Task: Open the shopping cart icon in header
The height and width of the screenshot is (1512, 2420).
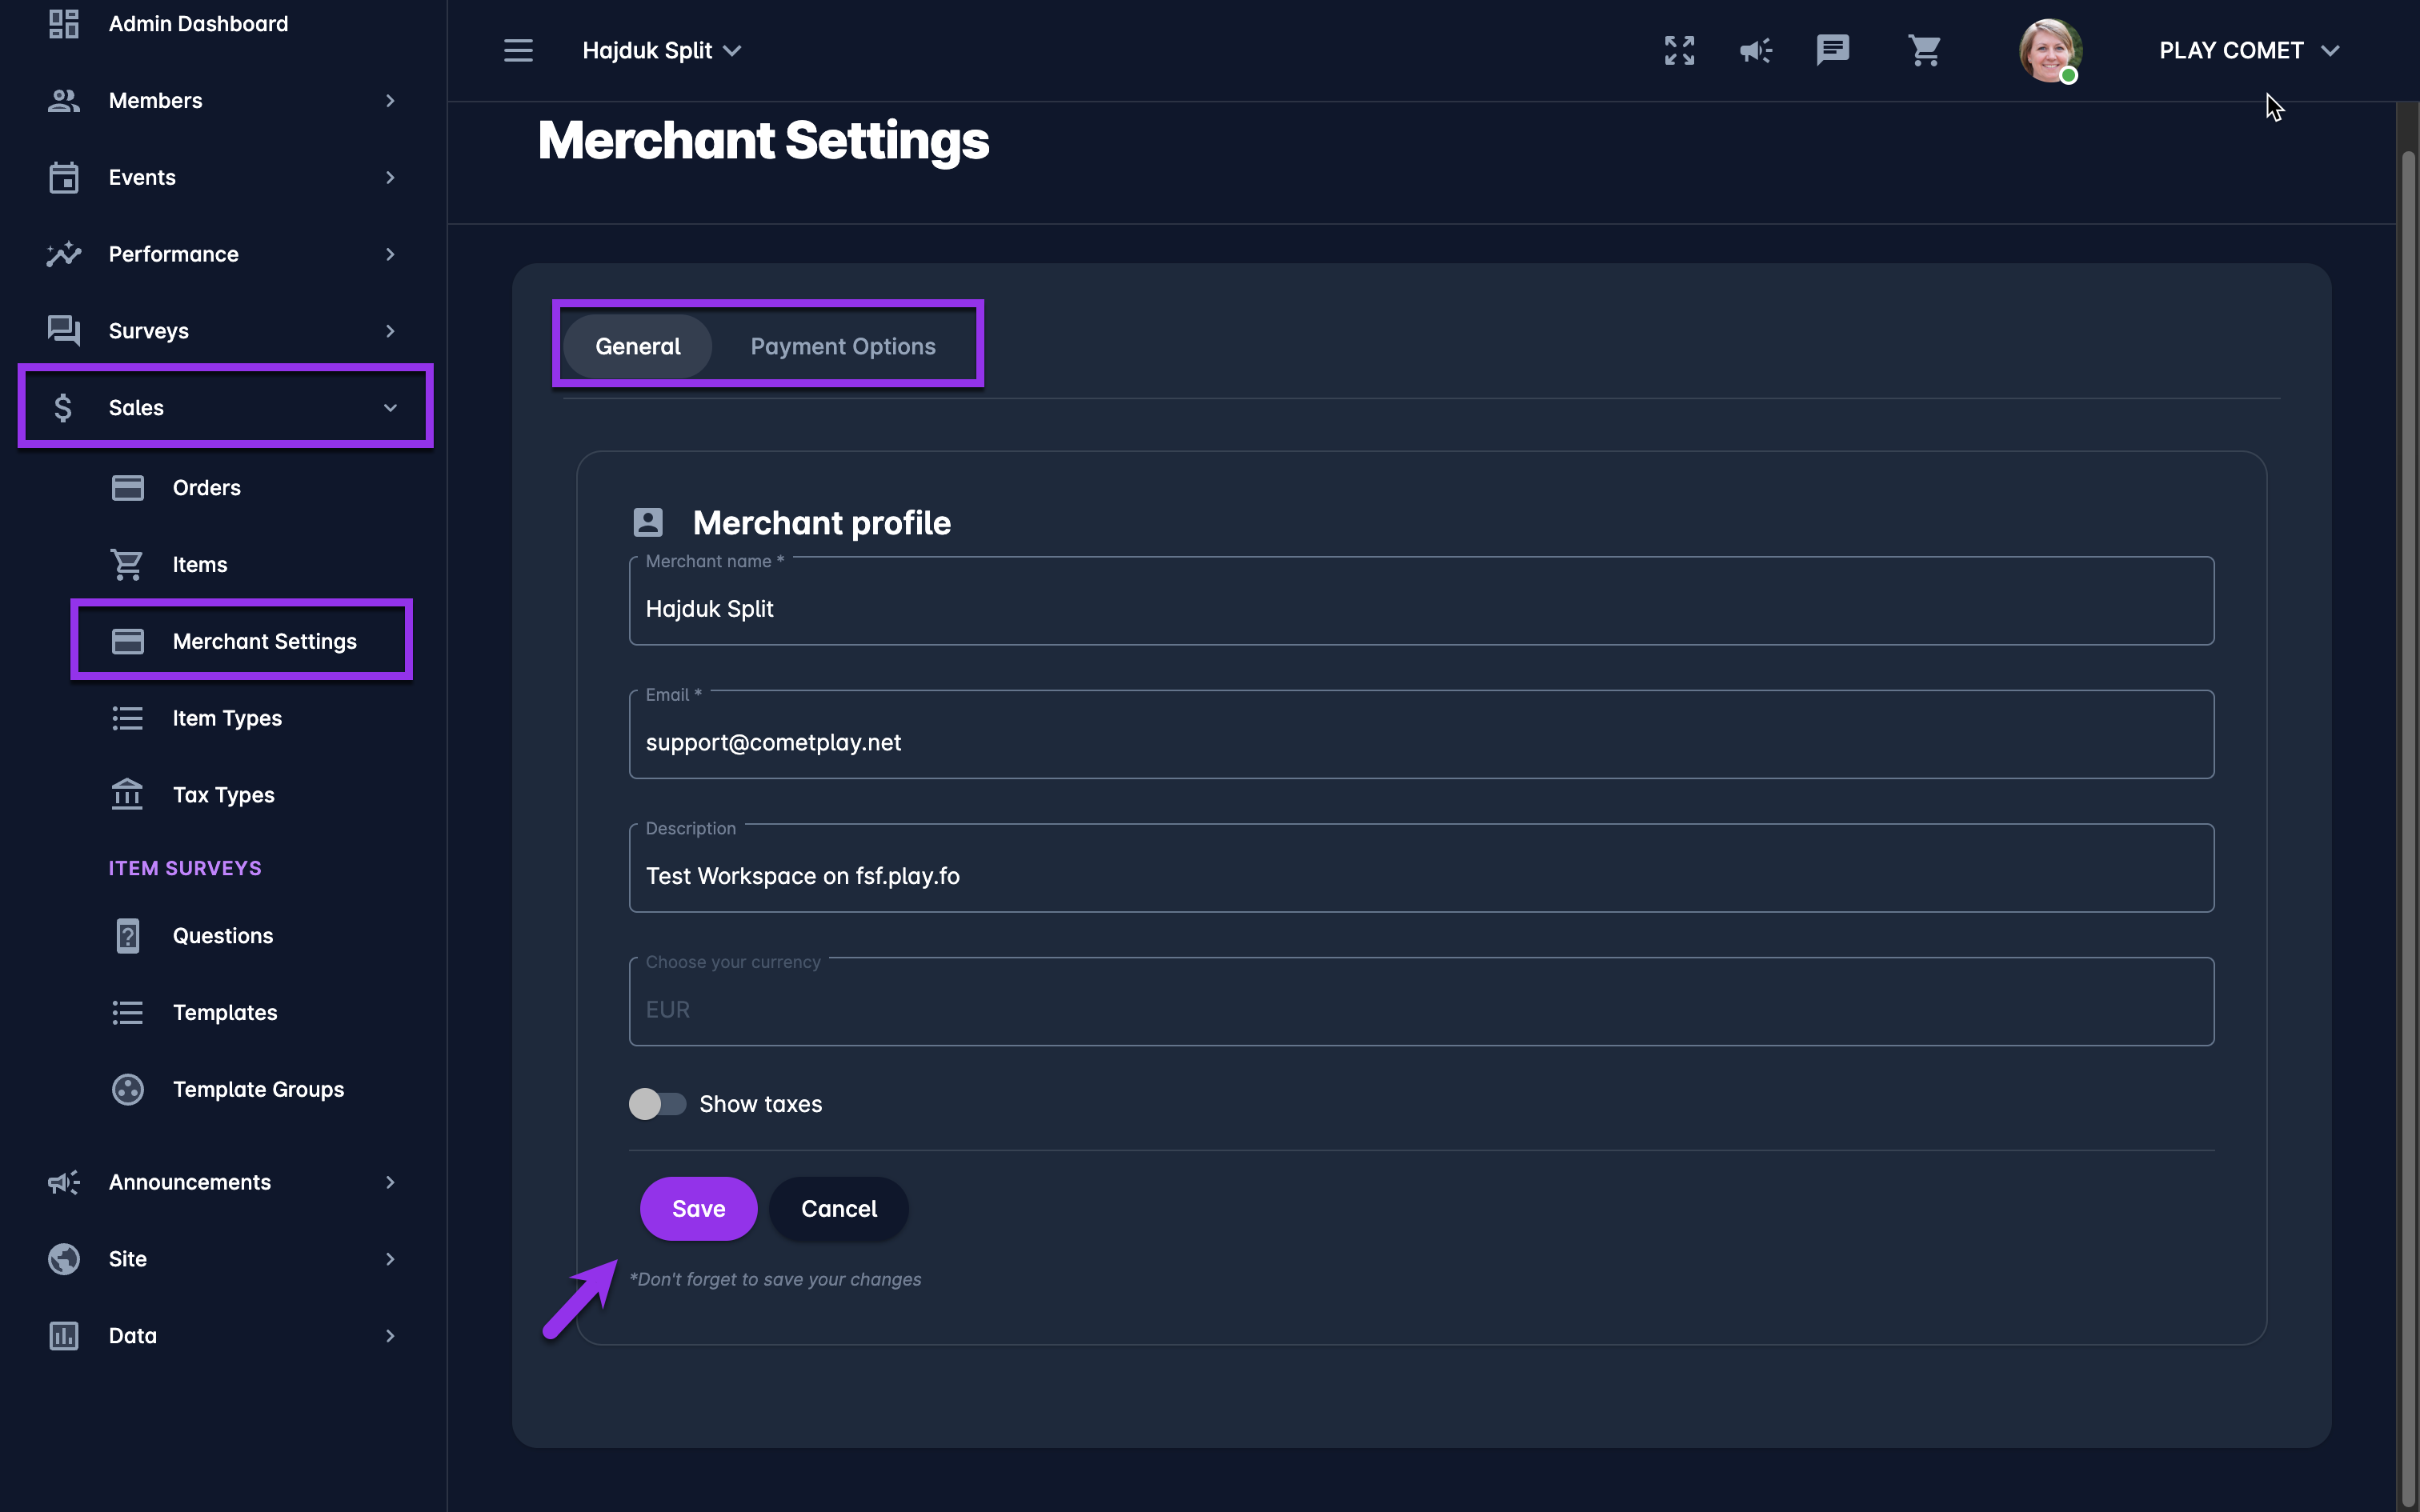Action: click(x=1924, y=50)
